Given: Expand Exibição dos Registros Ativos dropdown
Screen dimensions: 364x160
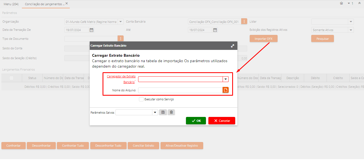Looking at the screenshot, I should (351, 30).
